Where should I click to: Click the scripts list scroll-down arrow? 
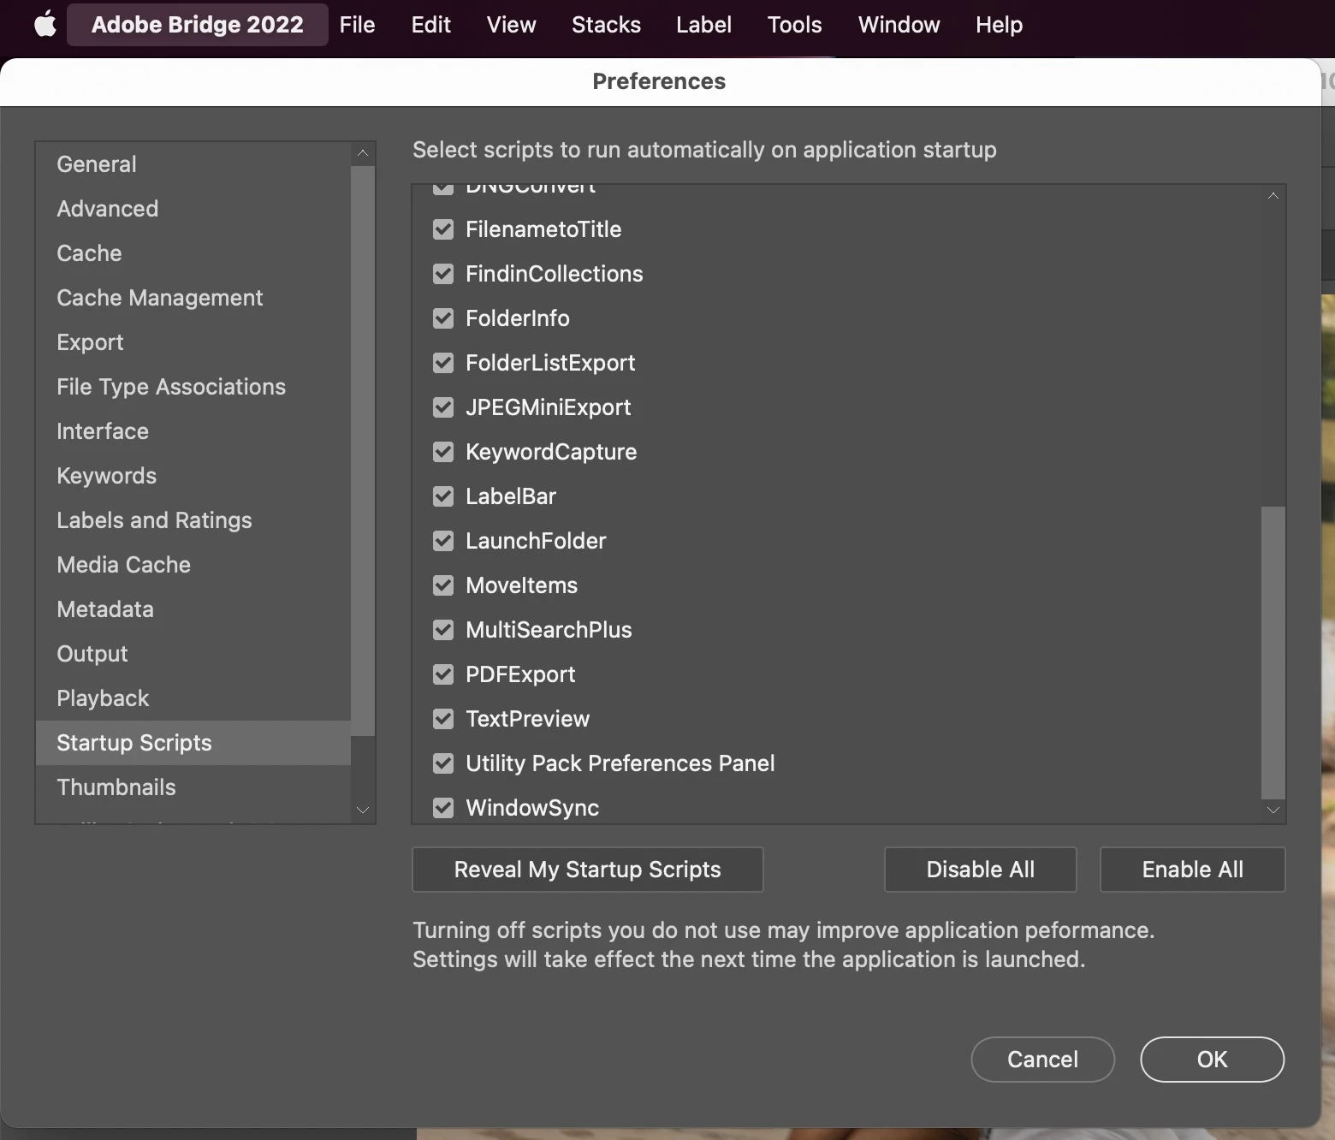coord(1273,810)
